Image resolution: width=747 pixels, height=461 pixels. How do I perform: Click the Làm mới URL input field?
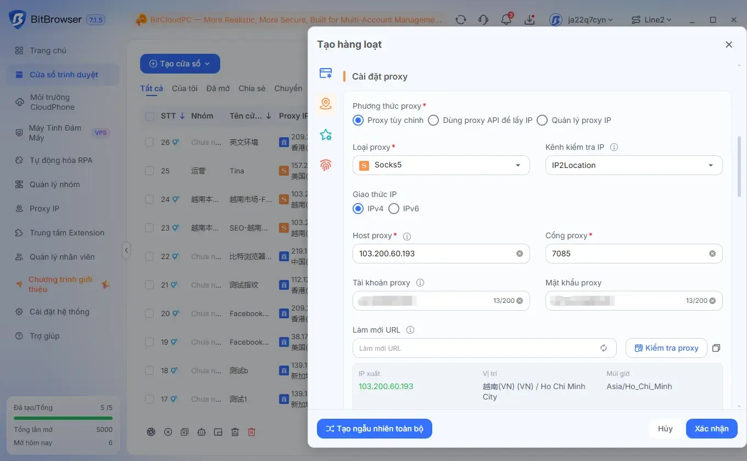coord(483,348)
